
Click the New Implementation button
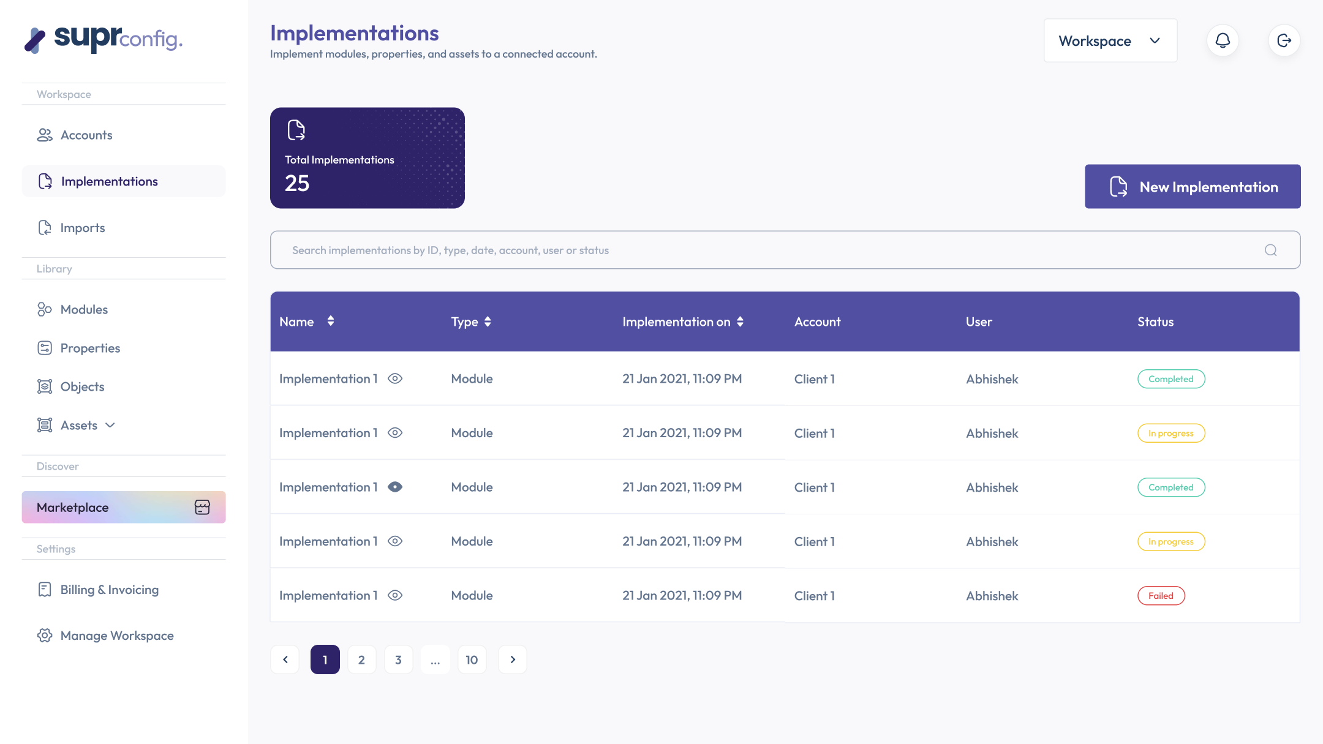[1192, 186]
